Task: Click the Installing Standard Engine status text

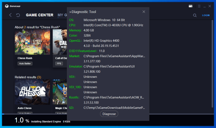Action: tap(46, 122)
